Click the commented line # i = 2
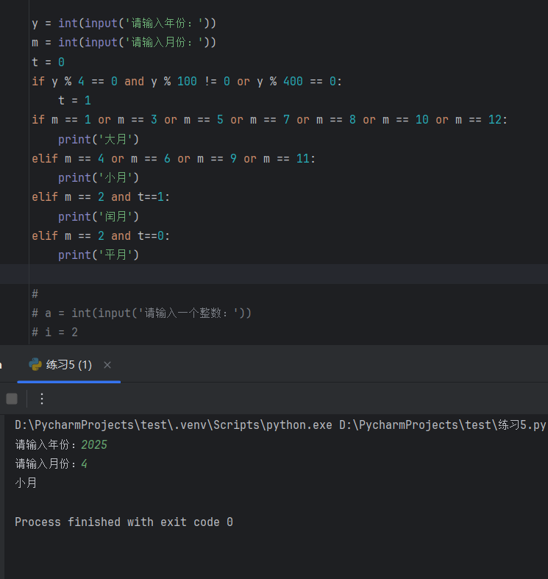 (54, 333)
